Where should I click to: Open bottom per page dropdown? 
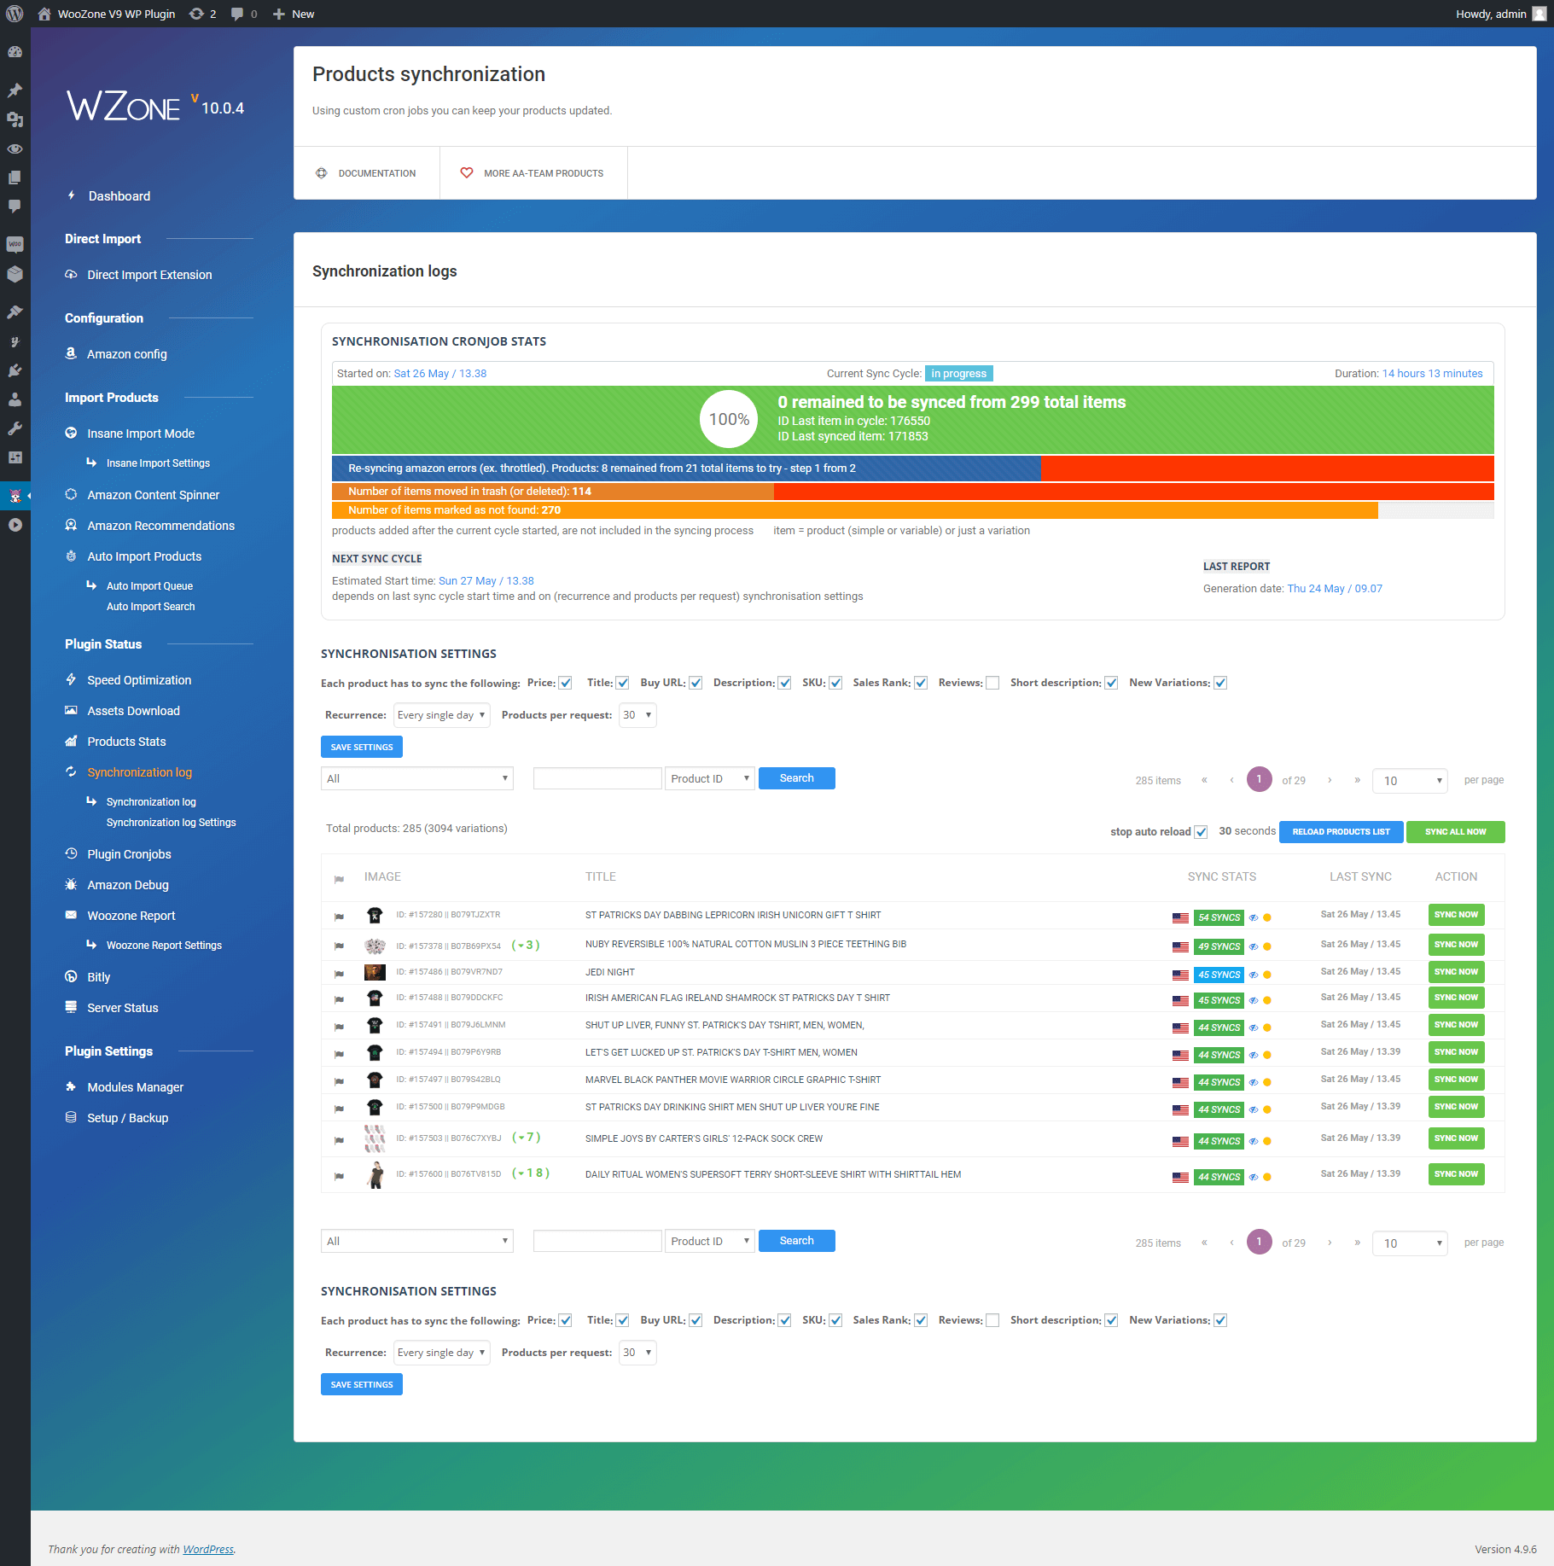coord(1410,1243)
